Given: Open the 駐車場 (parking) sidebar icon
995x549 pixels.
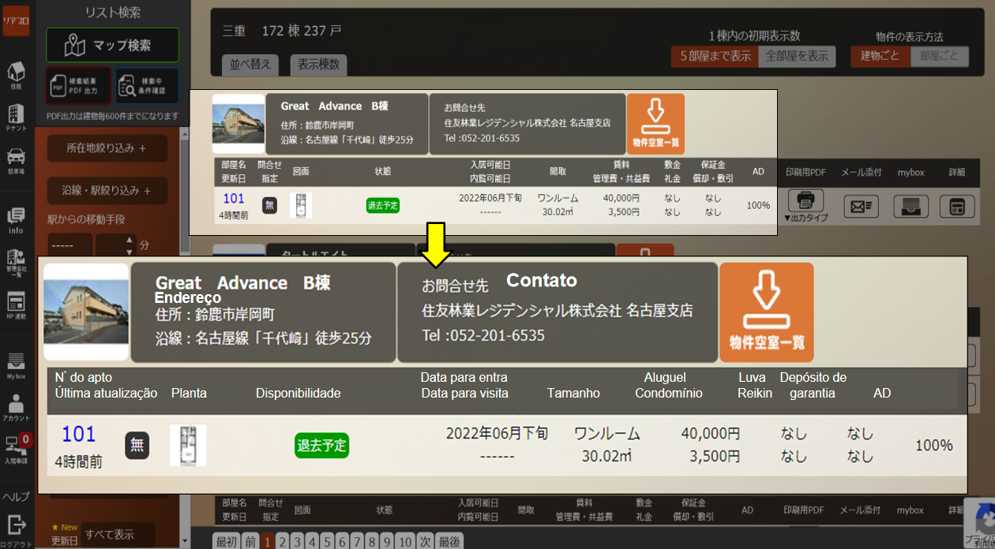Looking at the screenshot, I should pos(16,161).
